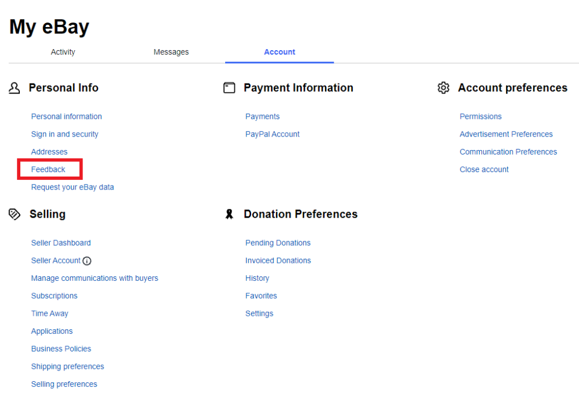This screenshot has height=401, width=579.
Task: Open Advertisement Preferences
Action: click(x=506, y=134)
